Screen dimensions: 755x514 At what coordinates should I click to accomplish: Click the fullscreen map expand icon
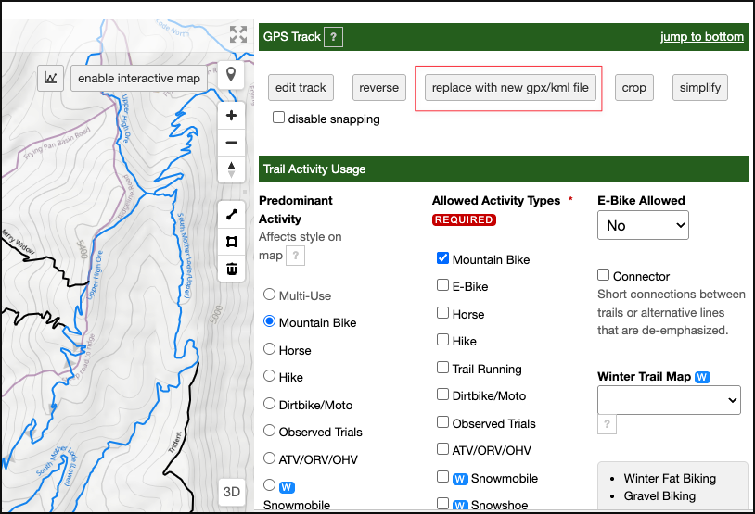coord(238,35)
